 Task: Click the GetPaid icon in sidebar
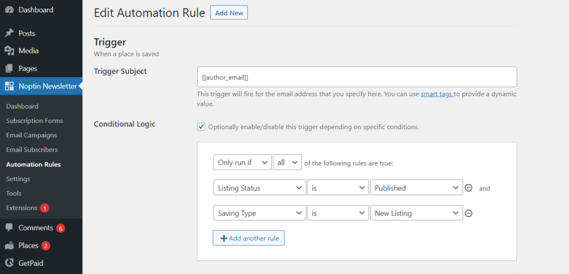click(9, 263)
